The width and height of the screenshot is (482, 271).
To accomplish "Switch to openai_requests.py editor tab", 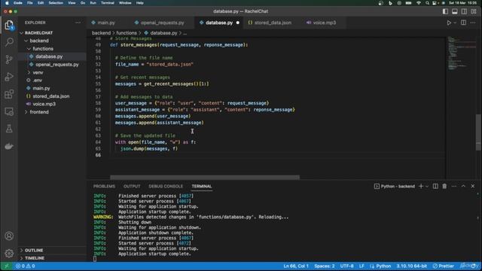I will [163, 23].
